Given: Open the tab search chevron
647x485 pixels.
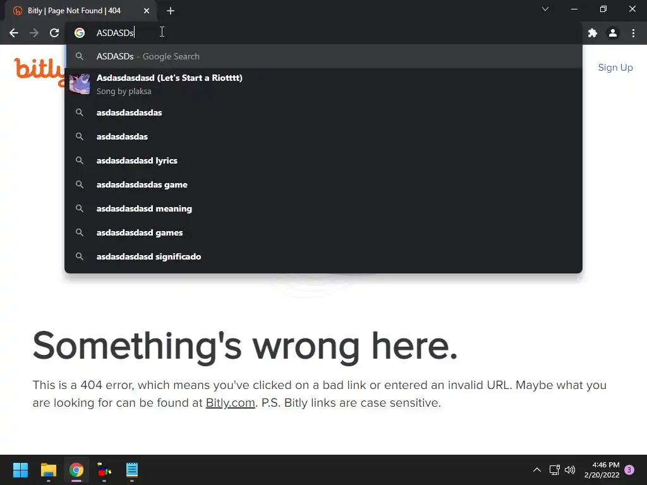Looking at the screenshot, I should point(545,9).
